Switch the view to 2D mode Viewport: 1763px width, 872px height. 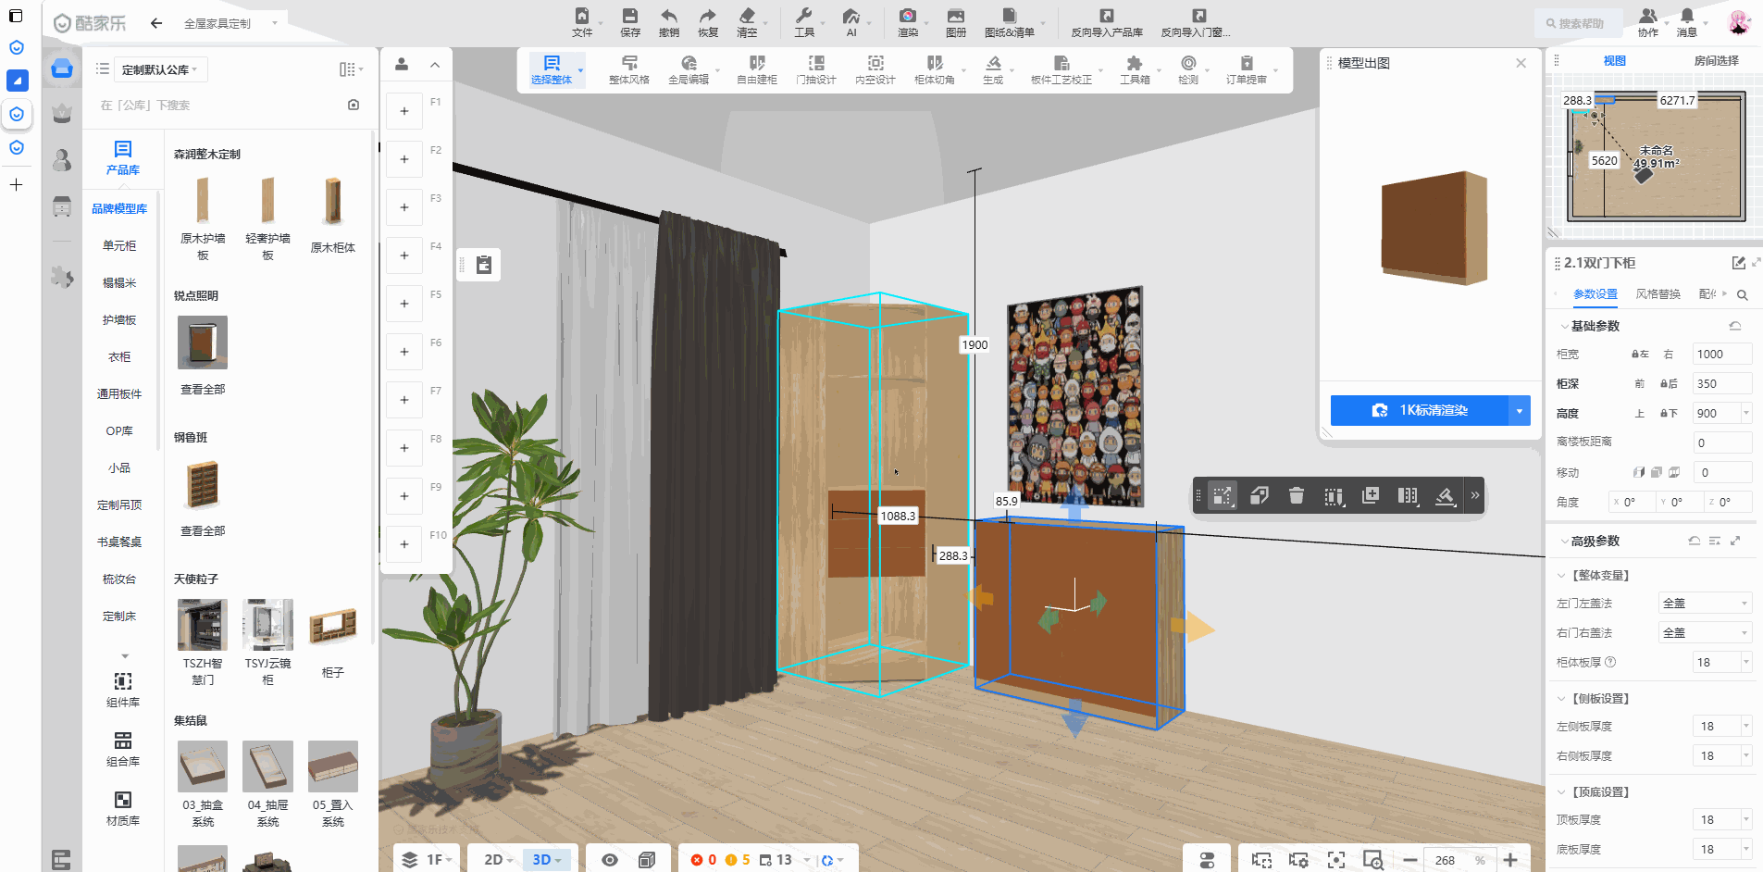pyautogui.click(x=494, y=860)
